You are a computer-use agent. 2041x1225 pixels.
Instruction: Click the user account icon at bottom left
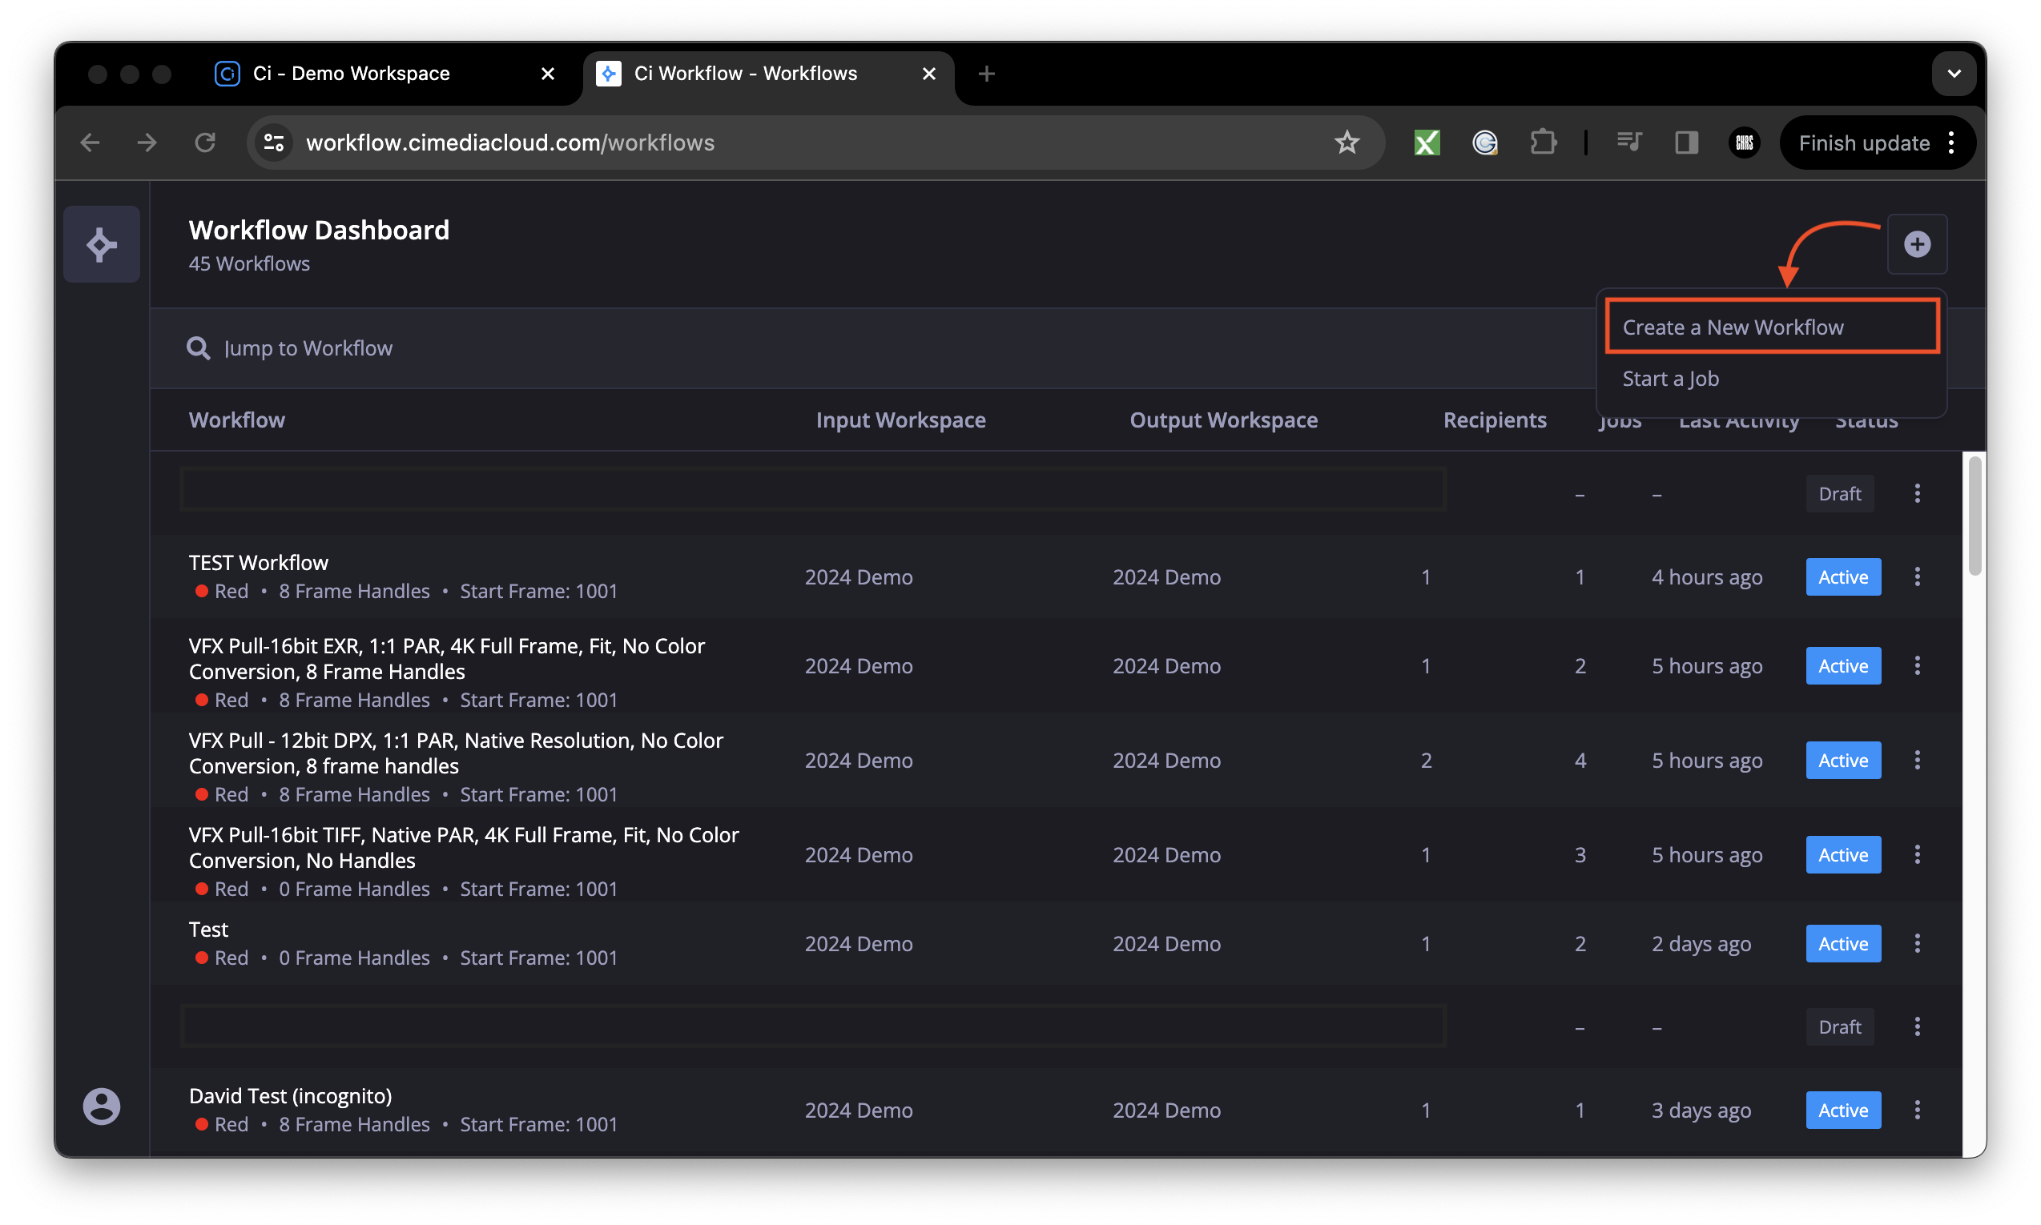101,1106
